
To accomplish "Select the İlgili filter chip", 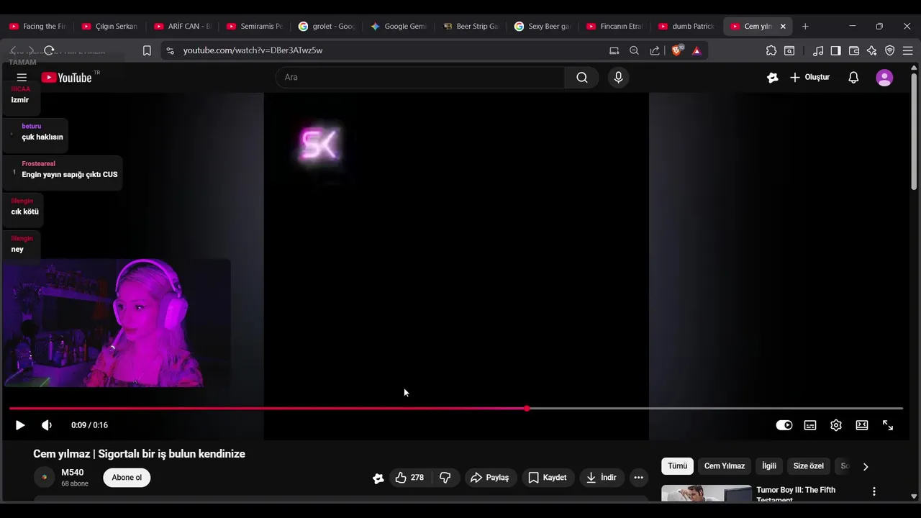I will pyautogui.click(x=769, y=466).
